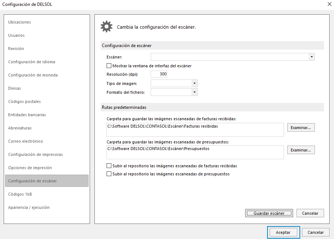Screen dimensions: 334x239
Task: Expand the Formato del fichero dropdown
Action: click(194, 92)
